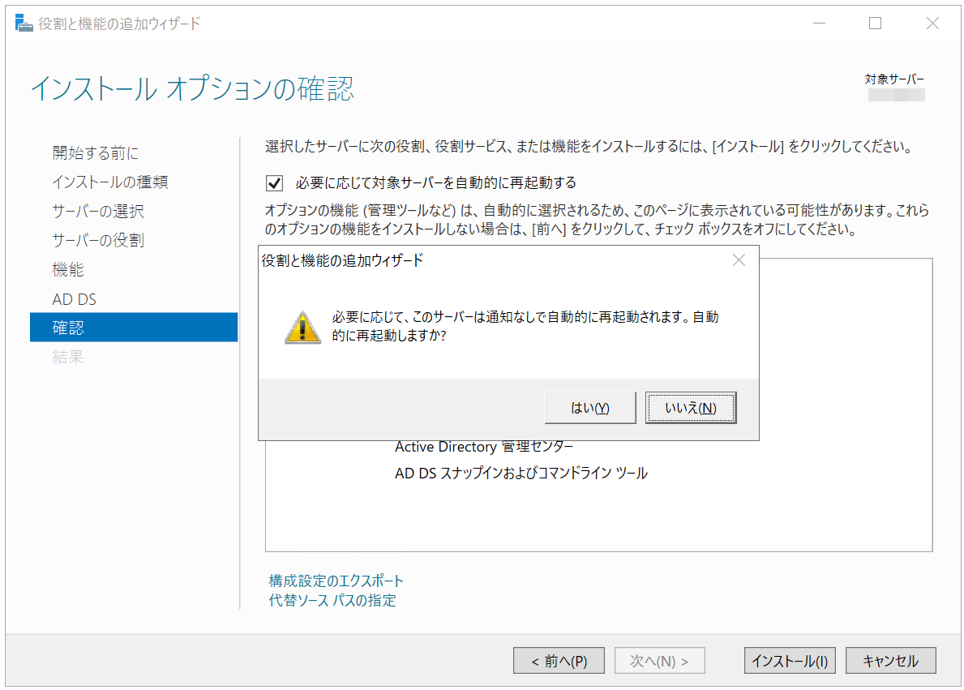Click いいえ(N) button in restart dialog
The width and height of the screenshot is (964, 690).
click(x=691, y=408)
